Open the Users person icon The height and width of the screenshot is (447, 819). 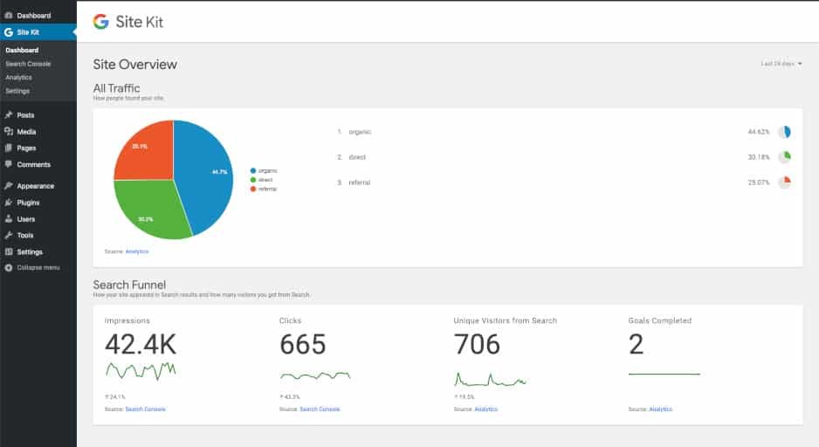pyautogui.click(x=9, y=219)
